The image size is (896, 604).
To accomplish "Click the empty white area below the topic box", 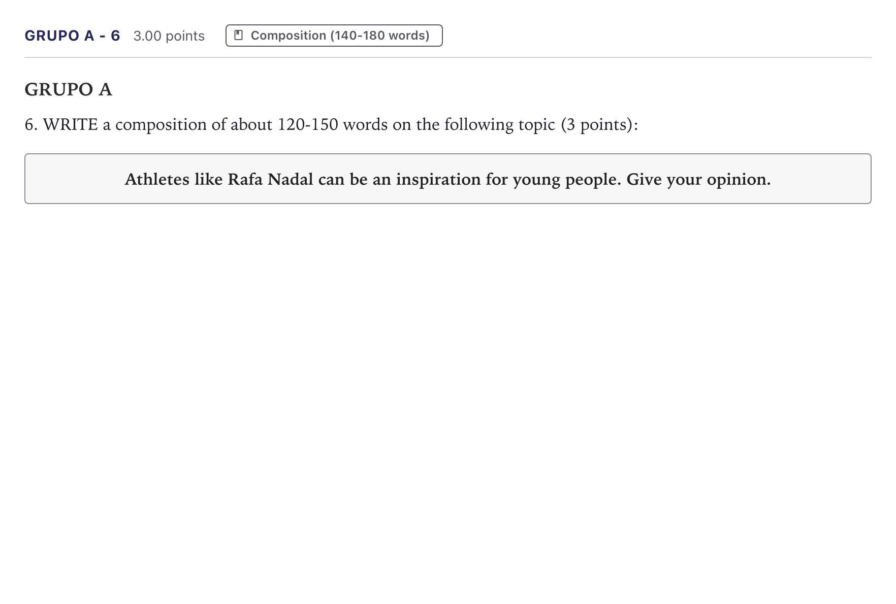I will tap(448, 401).
